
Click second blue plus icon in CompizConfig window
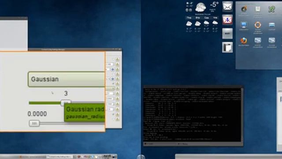113,79
